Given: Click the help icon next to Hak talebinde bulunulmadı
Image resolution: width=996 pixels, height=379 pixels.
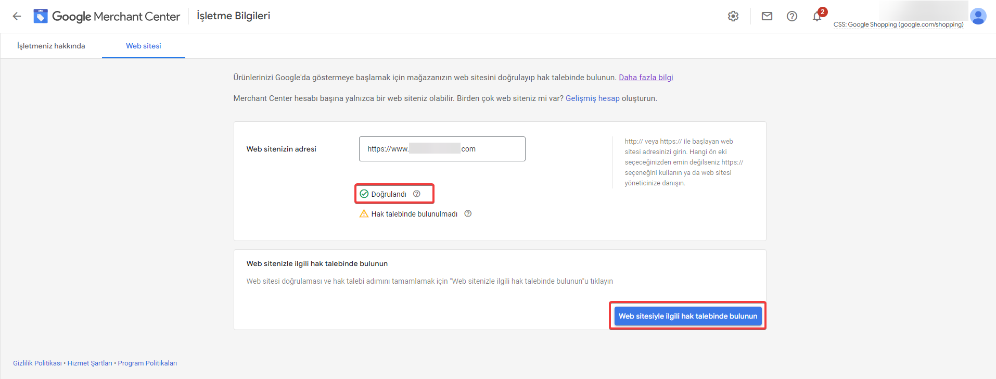Looking at the screenshot, I should click(x=468, y=213).
